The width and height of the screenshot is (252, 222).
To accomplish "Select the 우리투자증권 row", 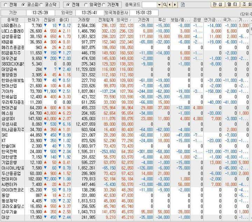I will coord(125,102).
